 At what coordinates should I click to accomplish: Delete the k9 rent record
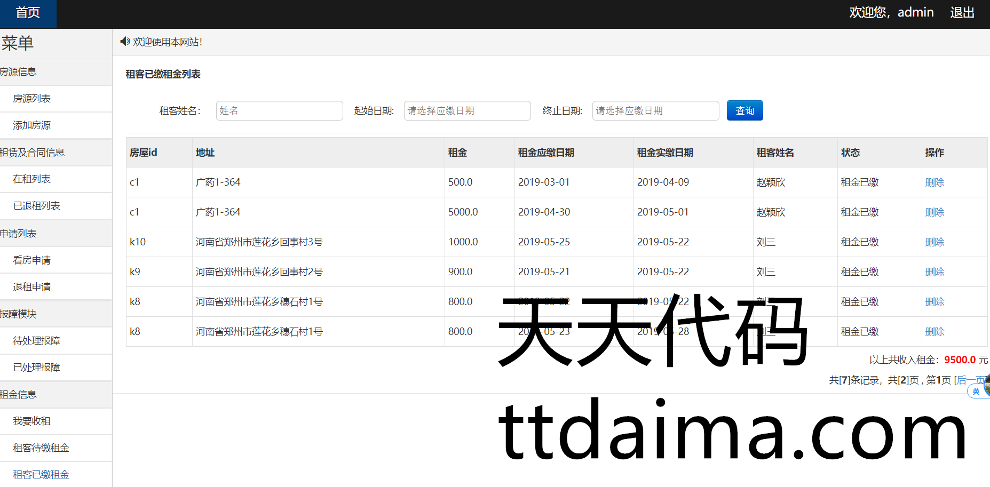[934, 272]
